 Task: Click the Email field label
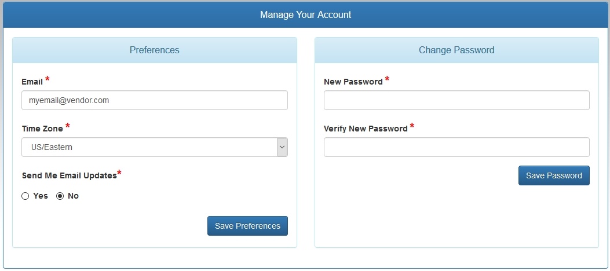32,82
